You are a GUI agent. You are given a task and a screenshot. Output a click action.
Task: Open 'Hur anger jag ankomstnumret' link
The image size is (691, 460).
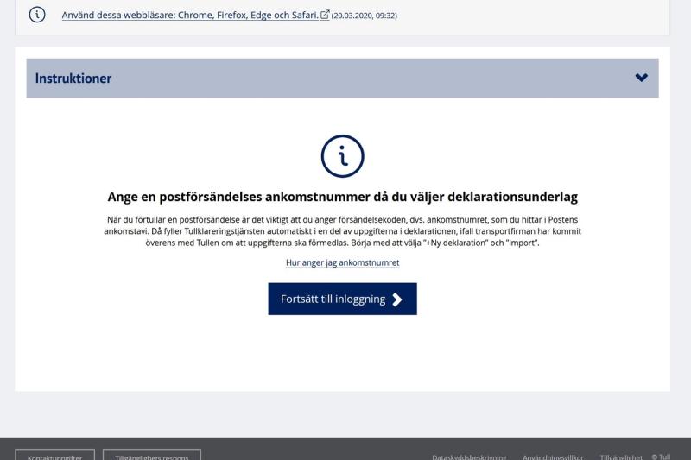pos(342,262)
